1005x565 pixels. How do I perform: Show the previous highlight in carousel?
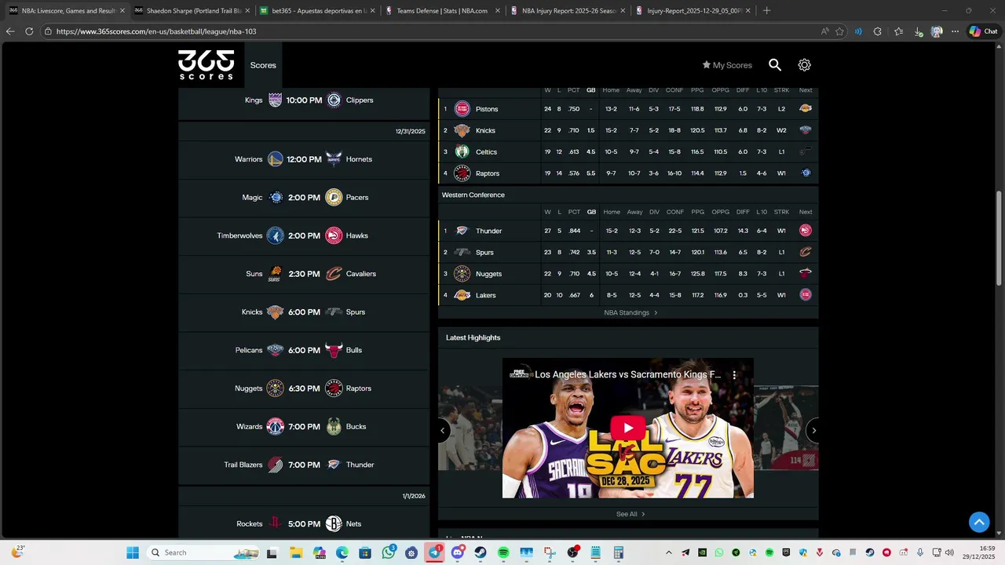444,430
